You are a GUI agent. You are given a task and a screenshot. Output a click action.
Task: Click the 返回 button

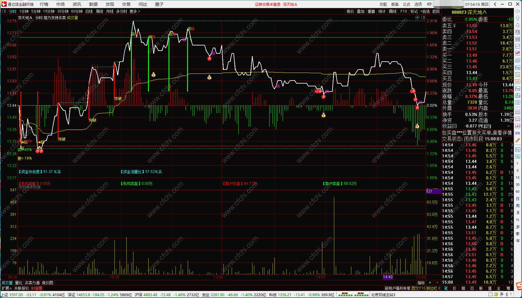[436, 11]
